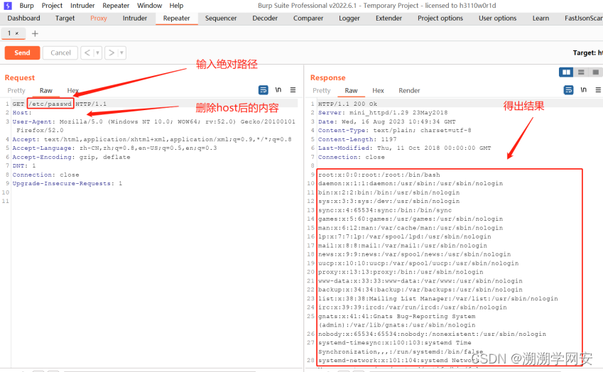Click the Accept-Encoding header line
Screen dimensions: 603x372
tap(71, 157)
